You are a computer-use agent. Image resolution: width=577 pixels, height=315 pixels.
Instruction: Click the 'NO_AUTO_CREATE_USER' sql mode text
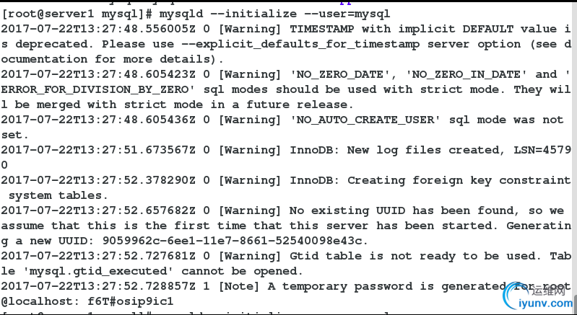coord(365,120)
